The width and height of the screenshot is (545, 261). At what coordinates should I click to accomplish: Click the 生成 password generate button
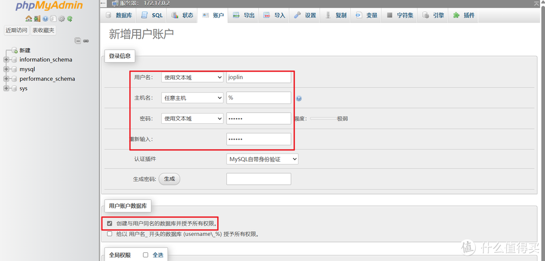169,179
